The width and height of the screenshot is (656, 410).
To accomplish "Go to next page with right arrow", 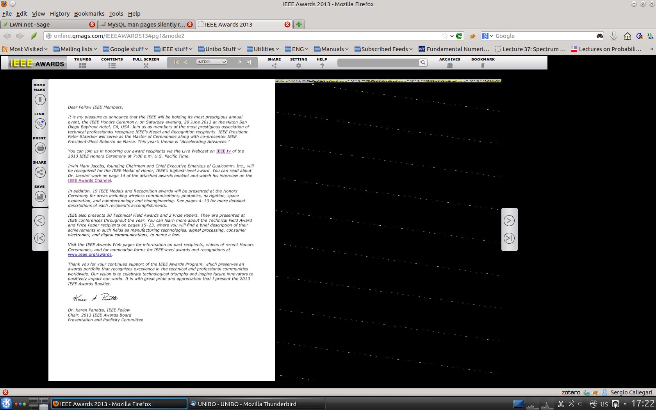I will tap(509, 221).
